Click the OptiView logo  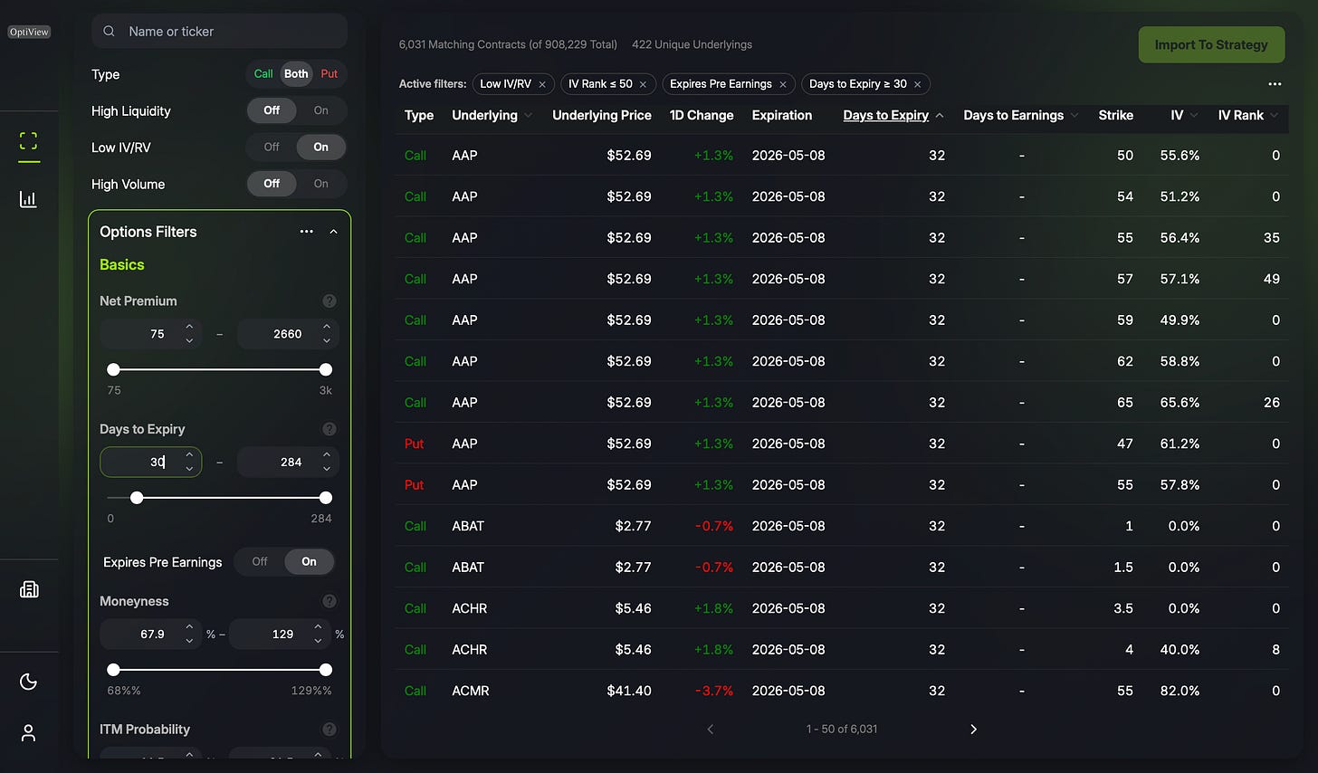(x=29, y=32)
